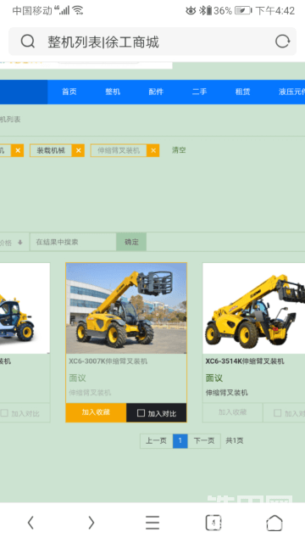The width and height of the screenshot is (305, 543).
Task: Go back with the browser back arrow
Action: tap(30, 523)
